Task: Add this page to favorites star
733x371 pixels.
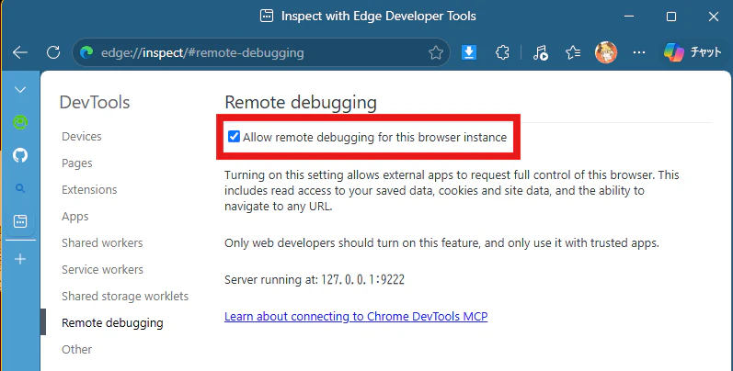Action: (x=436, y=52)
